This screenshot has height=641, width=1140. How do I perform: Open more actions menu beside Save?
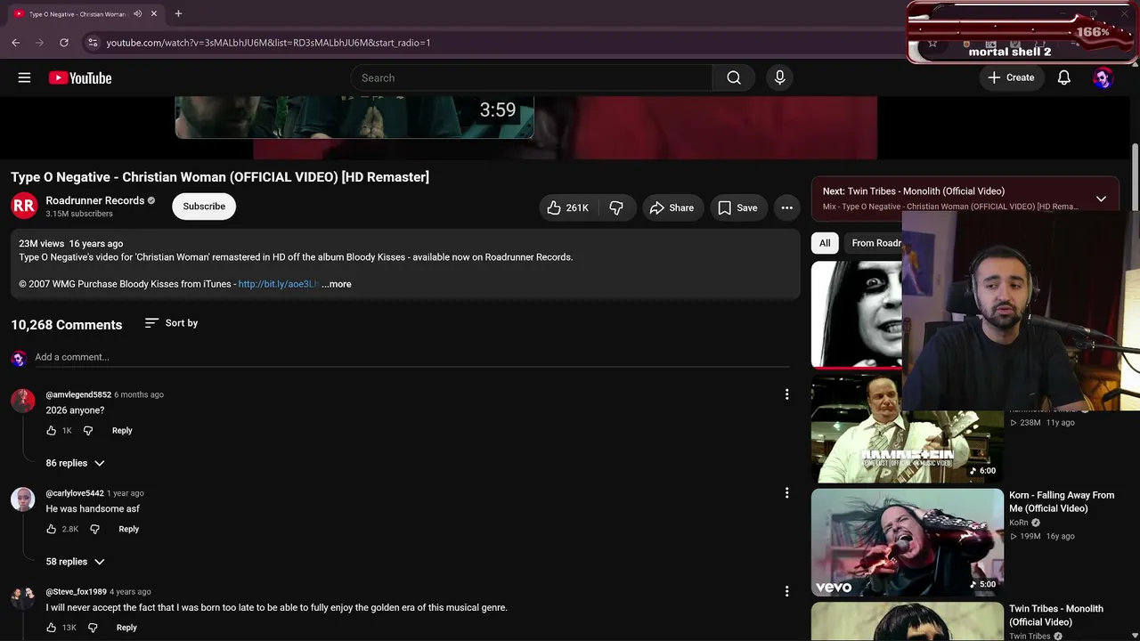point(786,207)
